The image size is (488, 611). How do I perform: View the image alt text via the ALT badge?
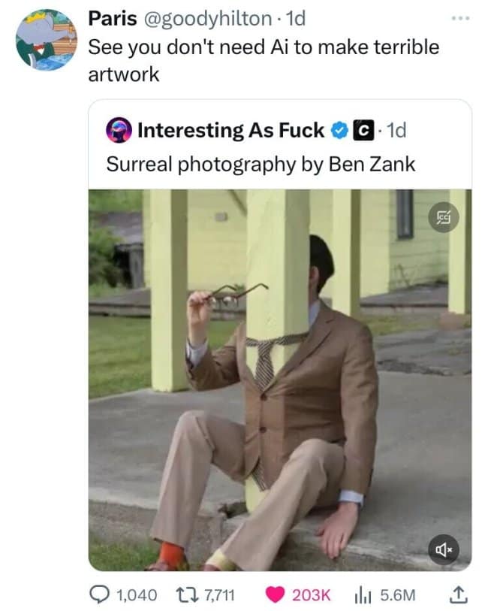click(x=445, y=216)
